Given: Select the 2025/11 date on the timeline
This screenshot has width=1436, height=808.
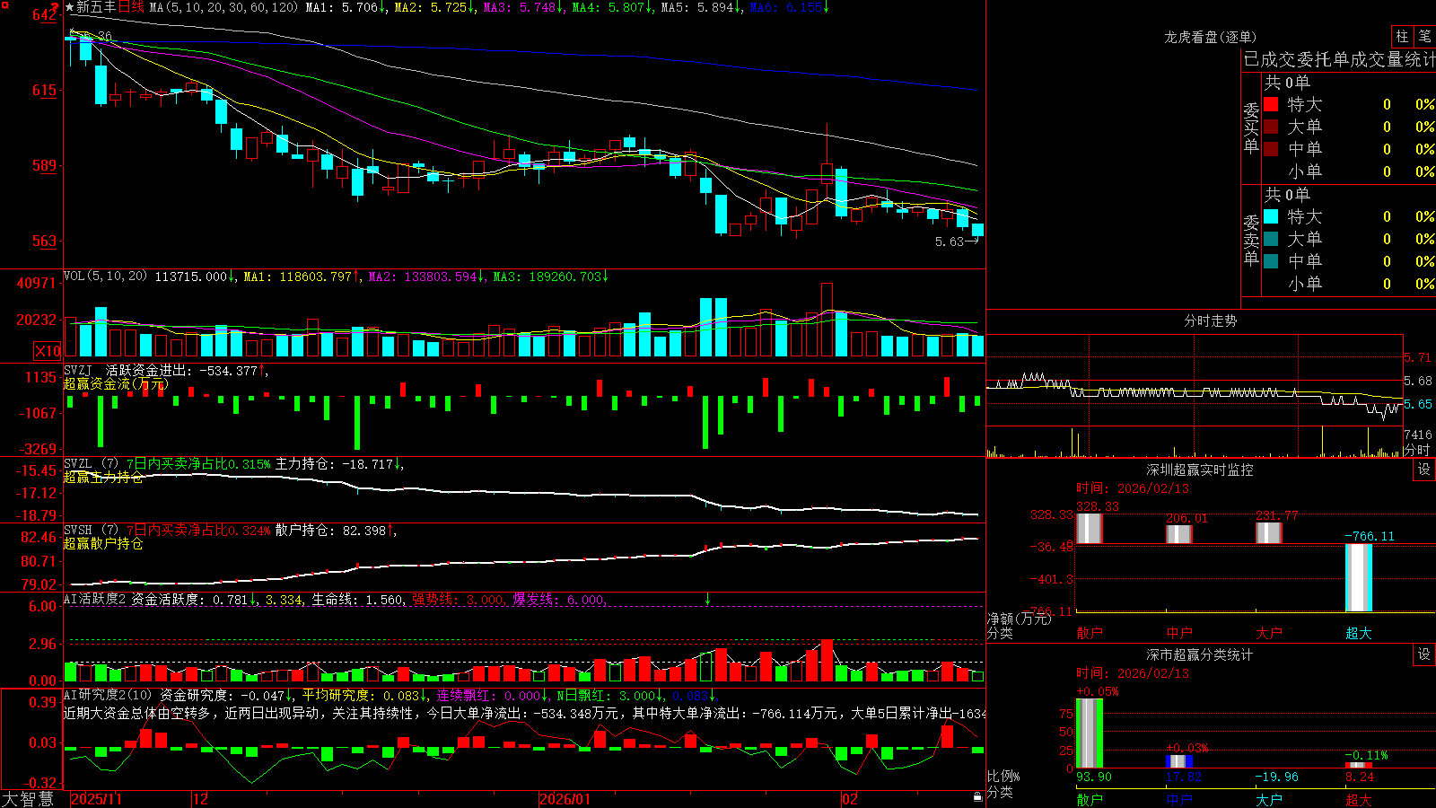Looking at the screenshot, I should tap(96, 799).
